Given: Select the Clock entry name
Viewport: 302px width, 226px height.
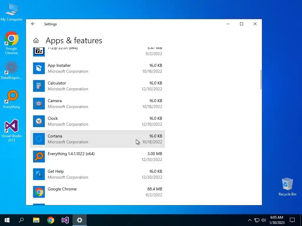Looking at the screenshot, I should pyautogui.click(x=53, y=118).
